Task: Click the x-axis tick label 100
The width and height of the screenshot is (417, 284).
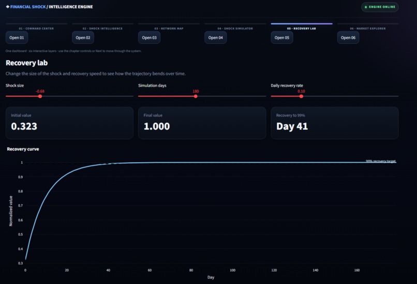Action: (x=233, y=270)
